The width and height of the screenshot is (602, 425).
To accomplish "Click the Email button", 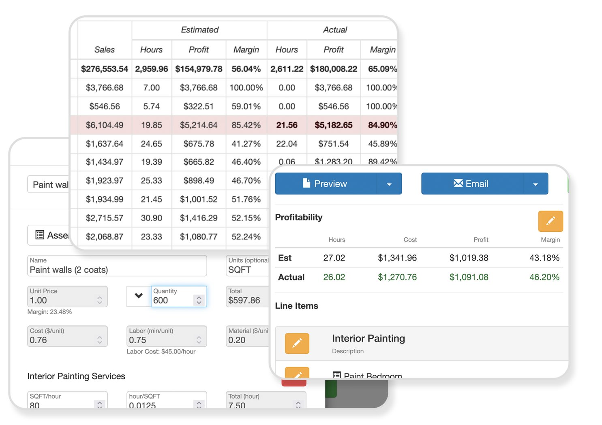I will [472, 184].
